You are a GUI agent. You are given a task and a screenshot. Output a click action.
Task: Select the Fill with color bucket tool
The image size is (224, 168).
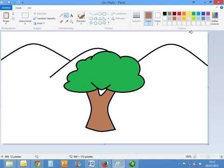pyautogui.click(x=66, y=15)
